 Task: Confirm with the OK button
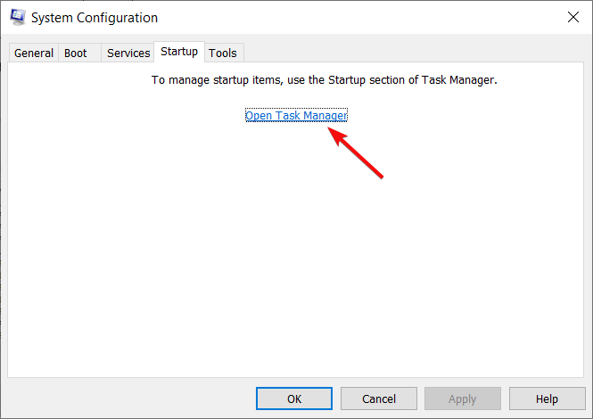coord(294,398)
